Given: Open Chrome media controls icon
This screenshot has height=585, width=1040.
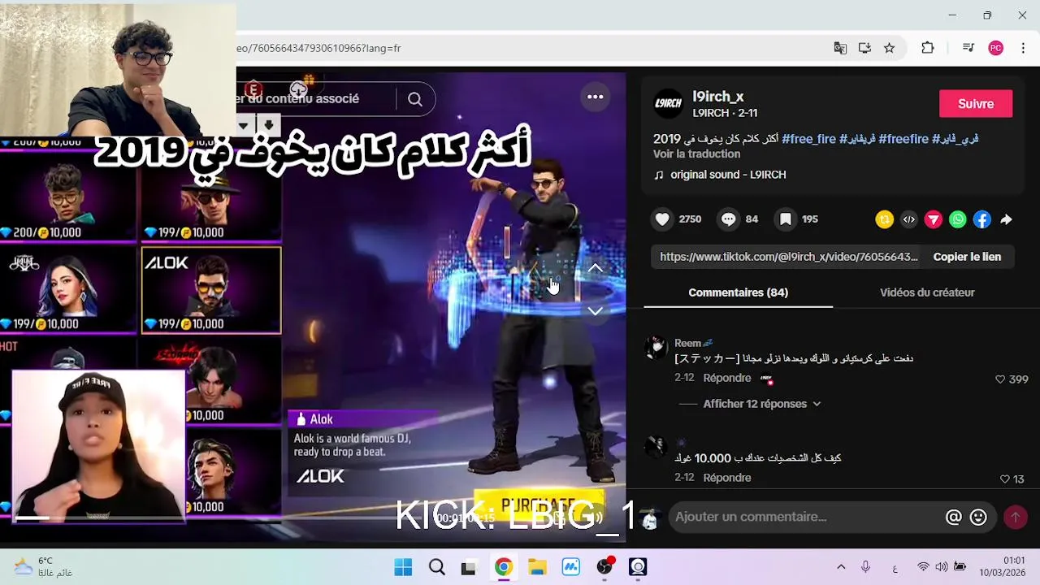Looking at the screenshot, I should pyautogui.click(x=968, y=48).
